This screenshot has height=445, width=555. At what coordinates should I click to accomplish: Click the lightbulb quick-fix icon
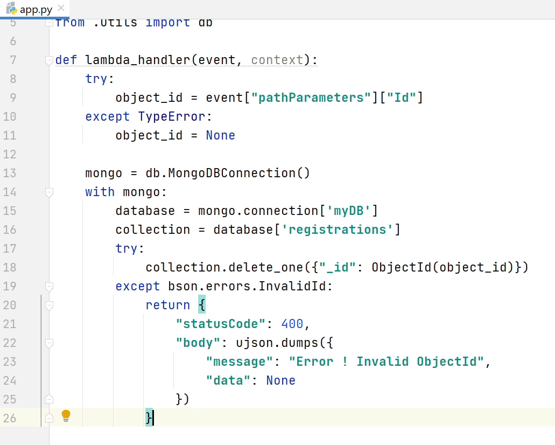pos(66,415)
